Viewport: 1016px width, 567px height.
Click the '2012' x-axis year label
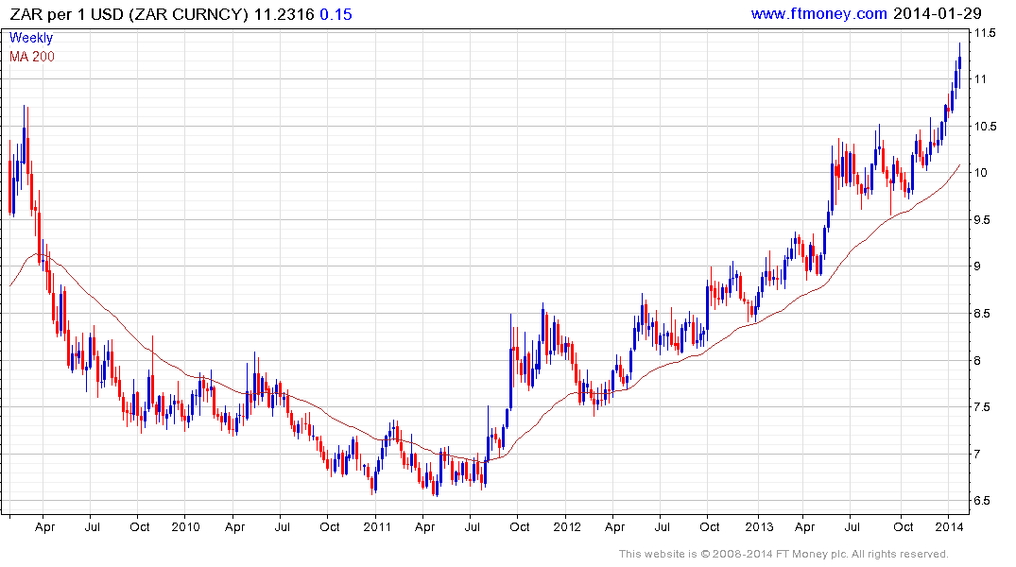567,526
